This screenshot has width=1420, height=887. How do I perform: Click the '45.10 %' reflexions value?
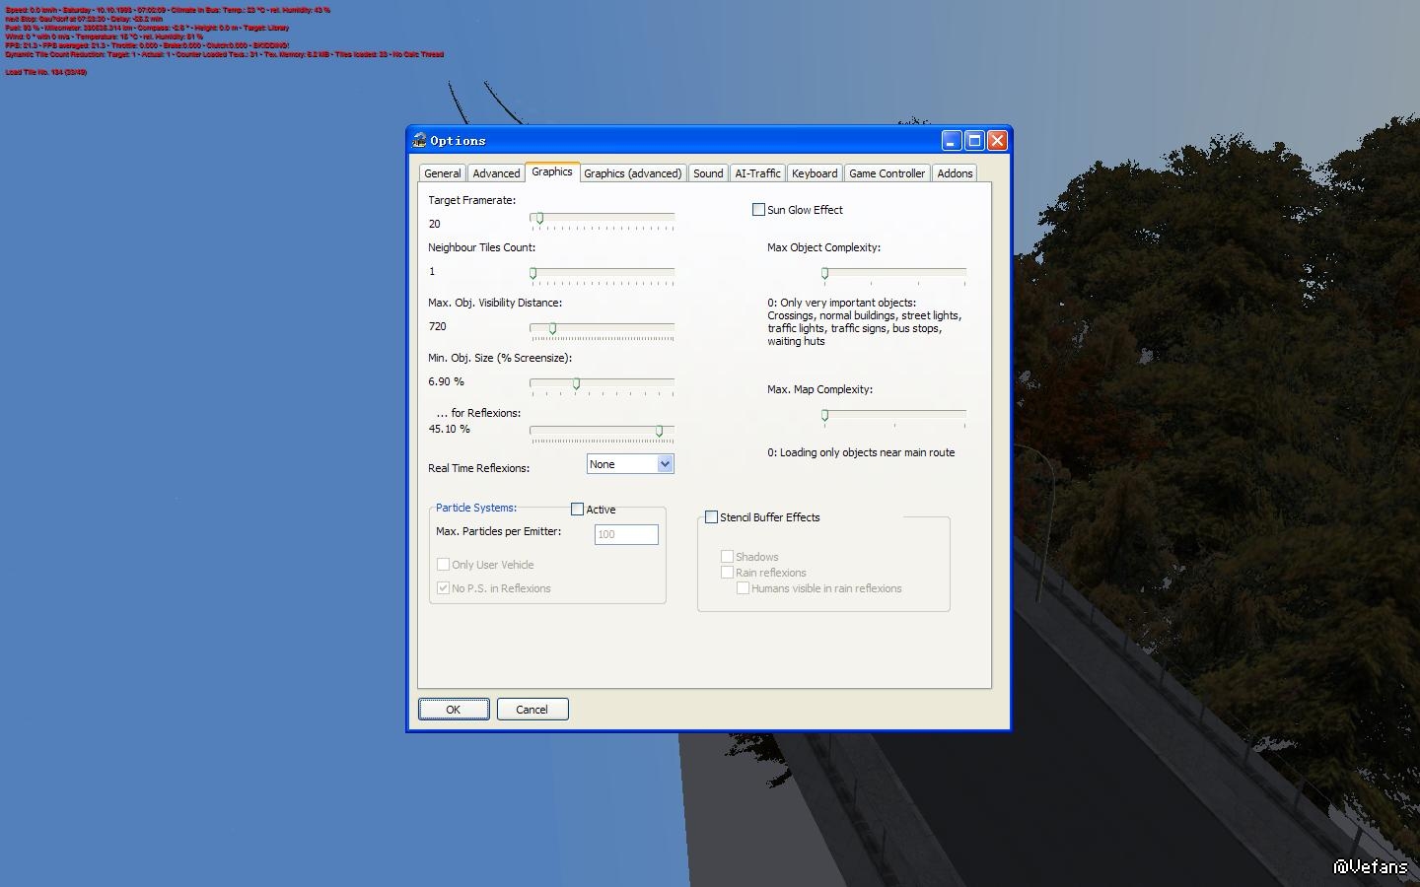point(450,429)
